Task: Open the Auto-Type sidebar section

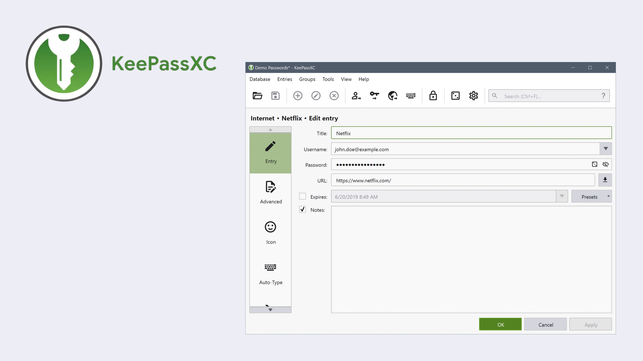Action: tap(270, 274)
